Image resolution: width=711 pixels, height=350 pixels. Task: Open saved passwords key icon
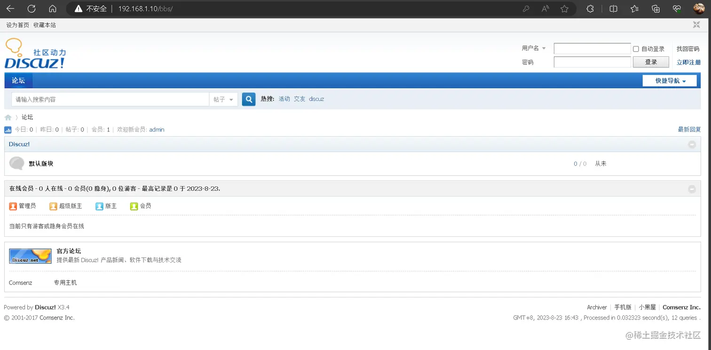[526, 9]
